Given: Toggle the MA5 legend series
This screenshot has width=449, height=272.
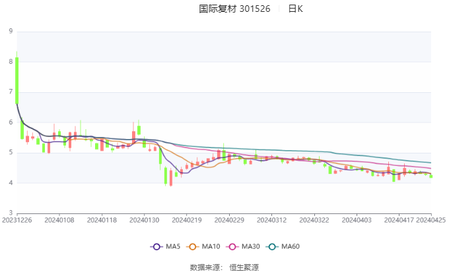Looking at the screenshot, I should tap(165, 246).
